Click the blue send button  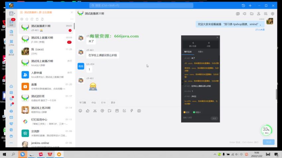[268, 142]
